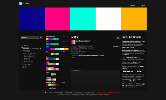166x100 pixels.
Task: Open the Links section
Action: (24, 67)
